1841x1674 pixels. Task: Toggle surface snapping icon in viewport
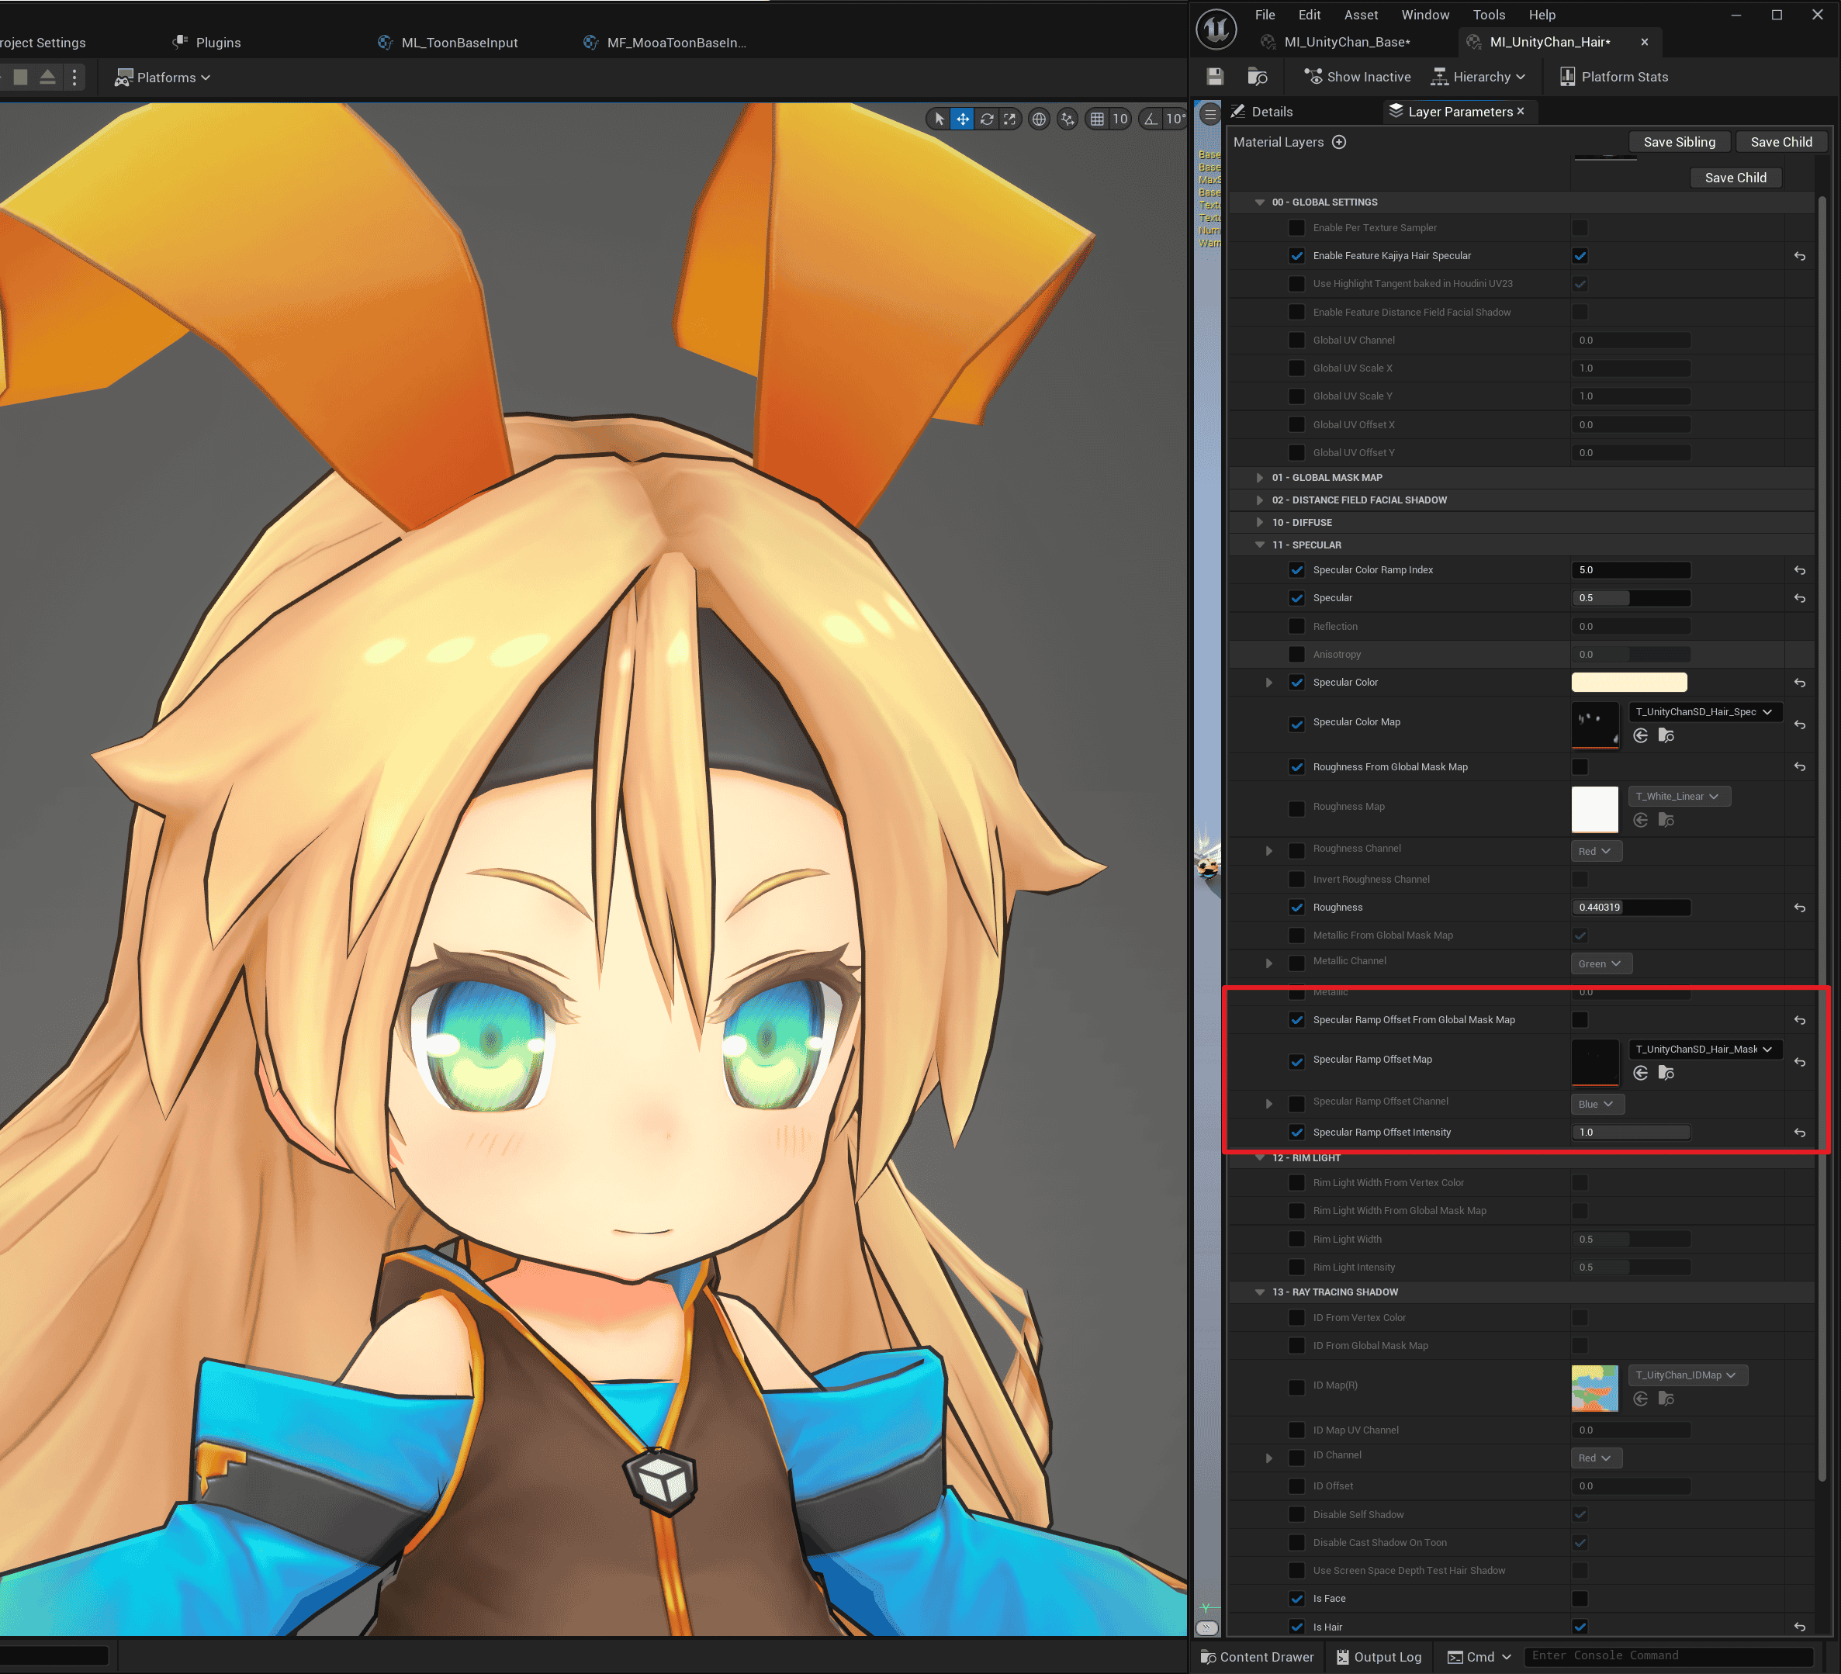point(1068,119)
